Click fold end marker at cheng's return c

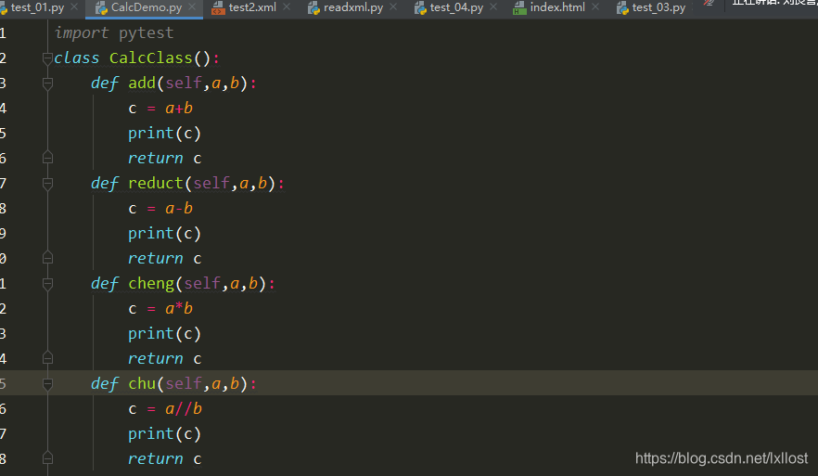(x=47, y=358)
